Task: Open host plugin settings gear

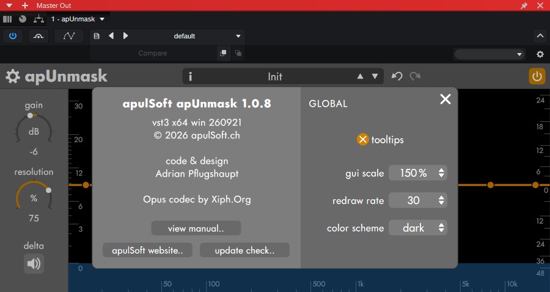Action: [x=540, y=54]
